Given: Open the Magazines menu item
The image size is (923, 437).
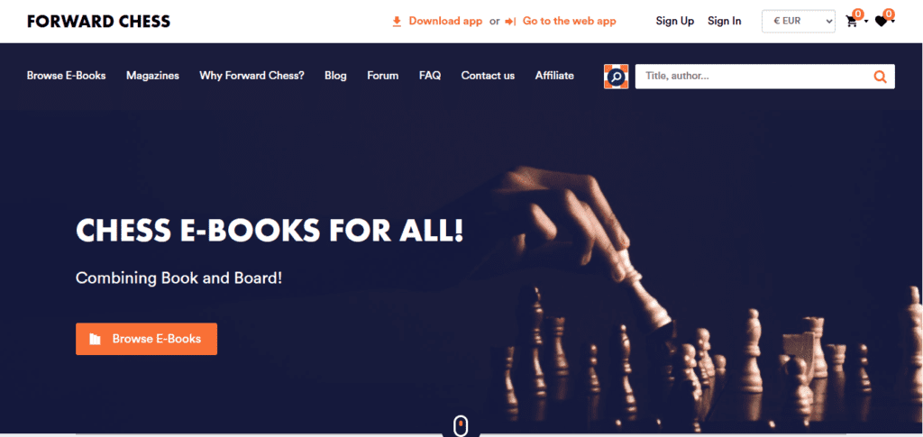Looking at the screenshot, I should coord(152,76).
